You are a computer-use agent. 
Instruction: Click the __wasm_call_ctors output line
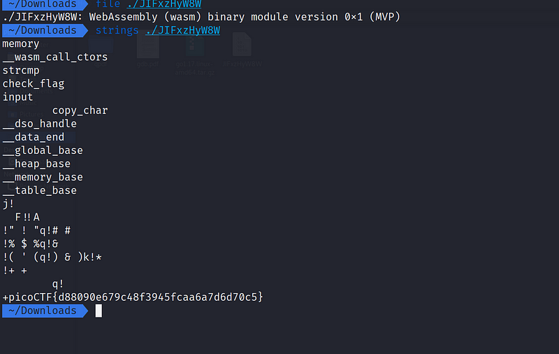click(x=55, y=57)
